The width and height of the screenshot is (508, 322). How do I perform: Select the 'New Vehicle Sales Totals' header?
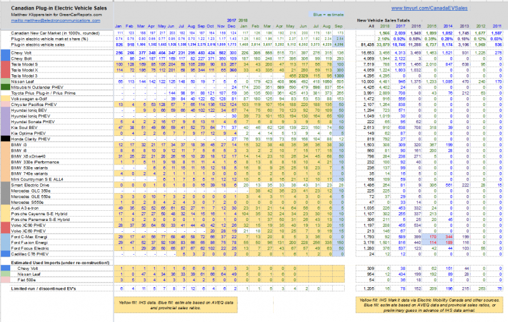(x=384, y=20)
